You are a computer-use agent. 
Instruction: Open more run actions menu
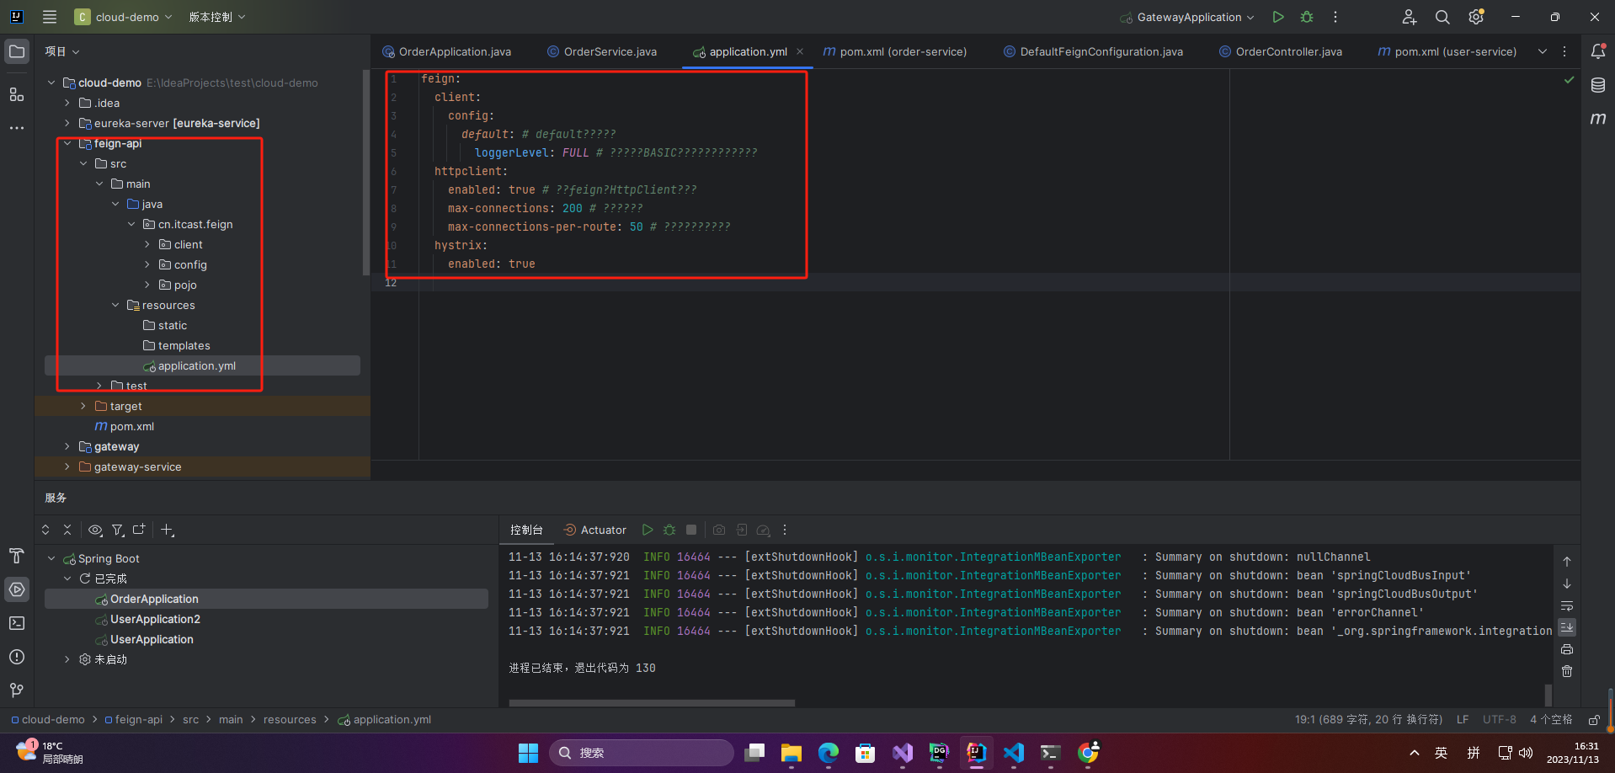1335,17
